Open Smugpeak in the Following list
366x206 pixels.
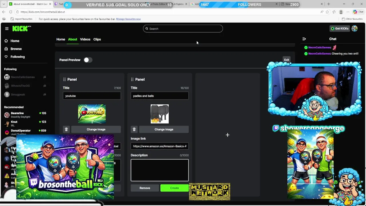(18, 94)
